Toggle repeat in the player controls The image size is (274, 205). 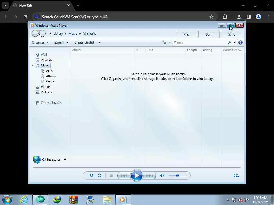click(x=100, y=175)
